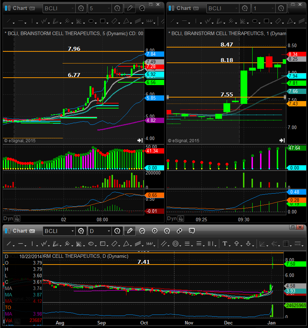Select the triangle tool in daily chart
The image size is (308, 328).
click(126, 244)
